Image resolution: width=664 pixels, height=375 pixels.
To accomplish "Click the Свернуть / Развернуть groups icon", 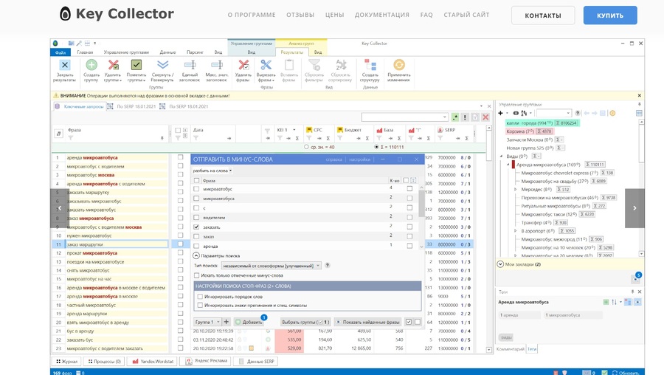I will (162, 66).
